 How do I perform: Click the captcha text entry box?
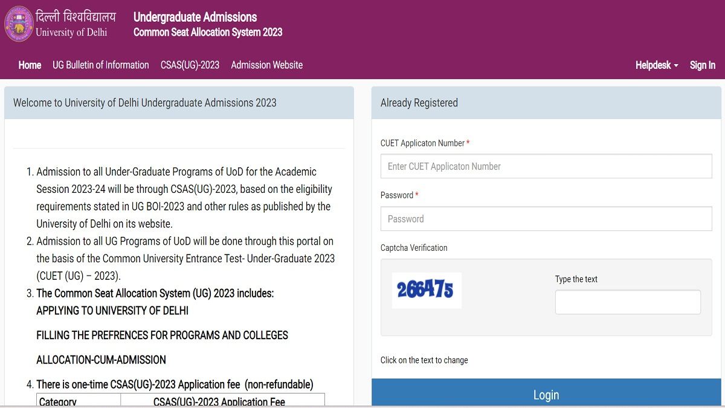coord(627,302)
